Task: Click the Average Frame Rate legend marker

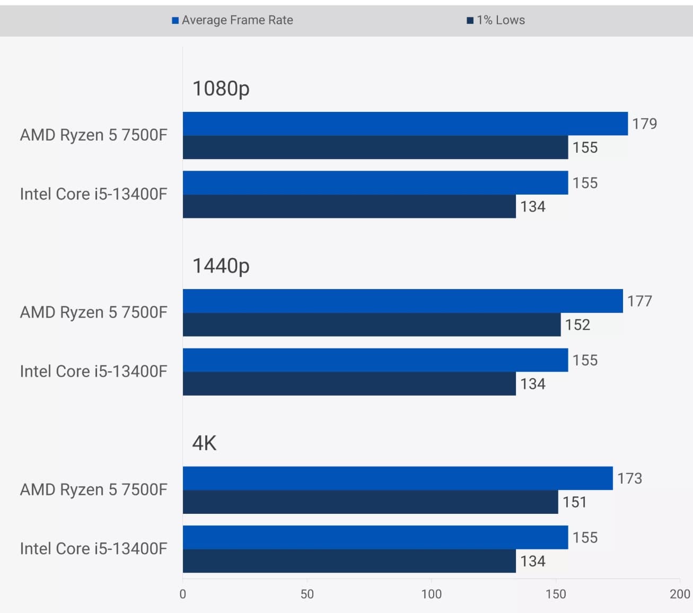Action: coord(174,20)
